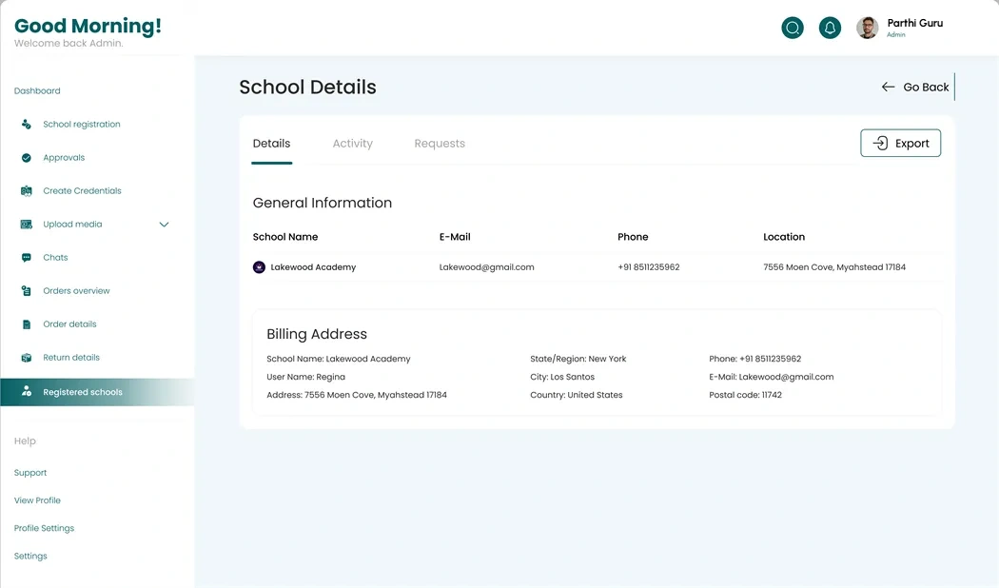Click the Export button label
999x588 pixels.
(911, 144)
